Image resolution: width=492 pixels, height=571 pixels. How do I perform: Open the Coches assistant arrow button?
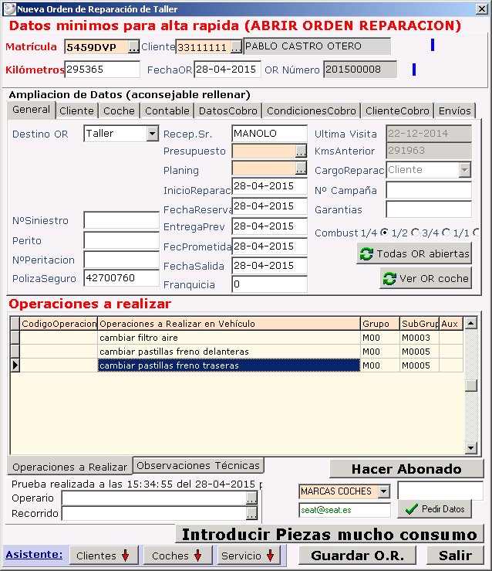point(178,556)
